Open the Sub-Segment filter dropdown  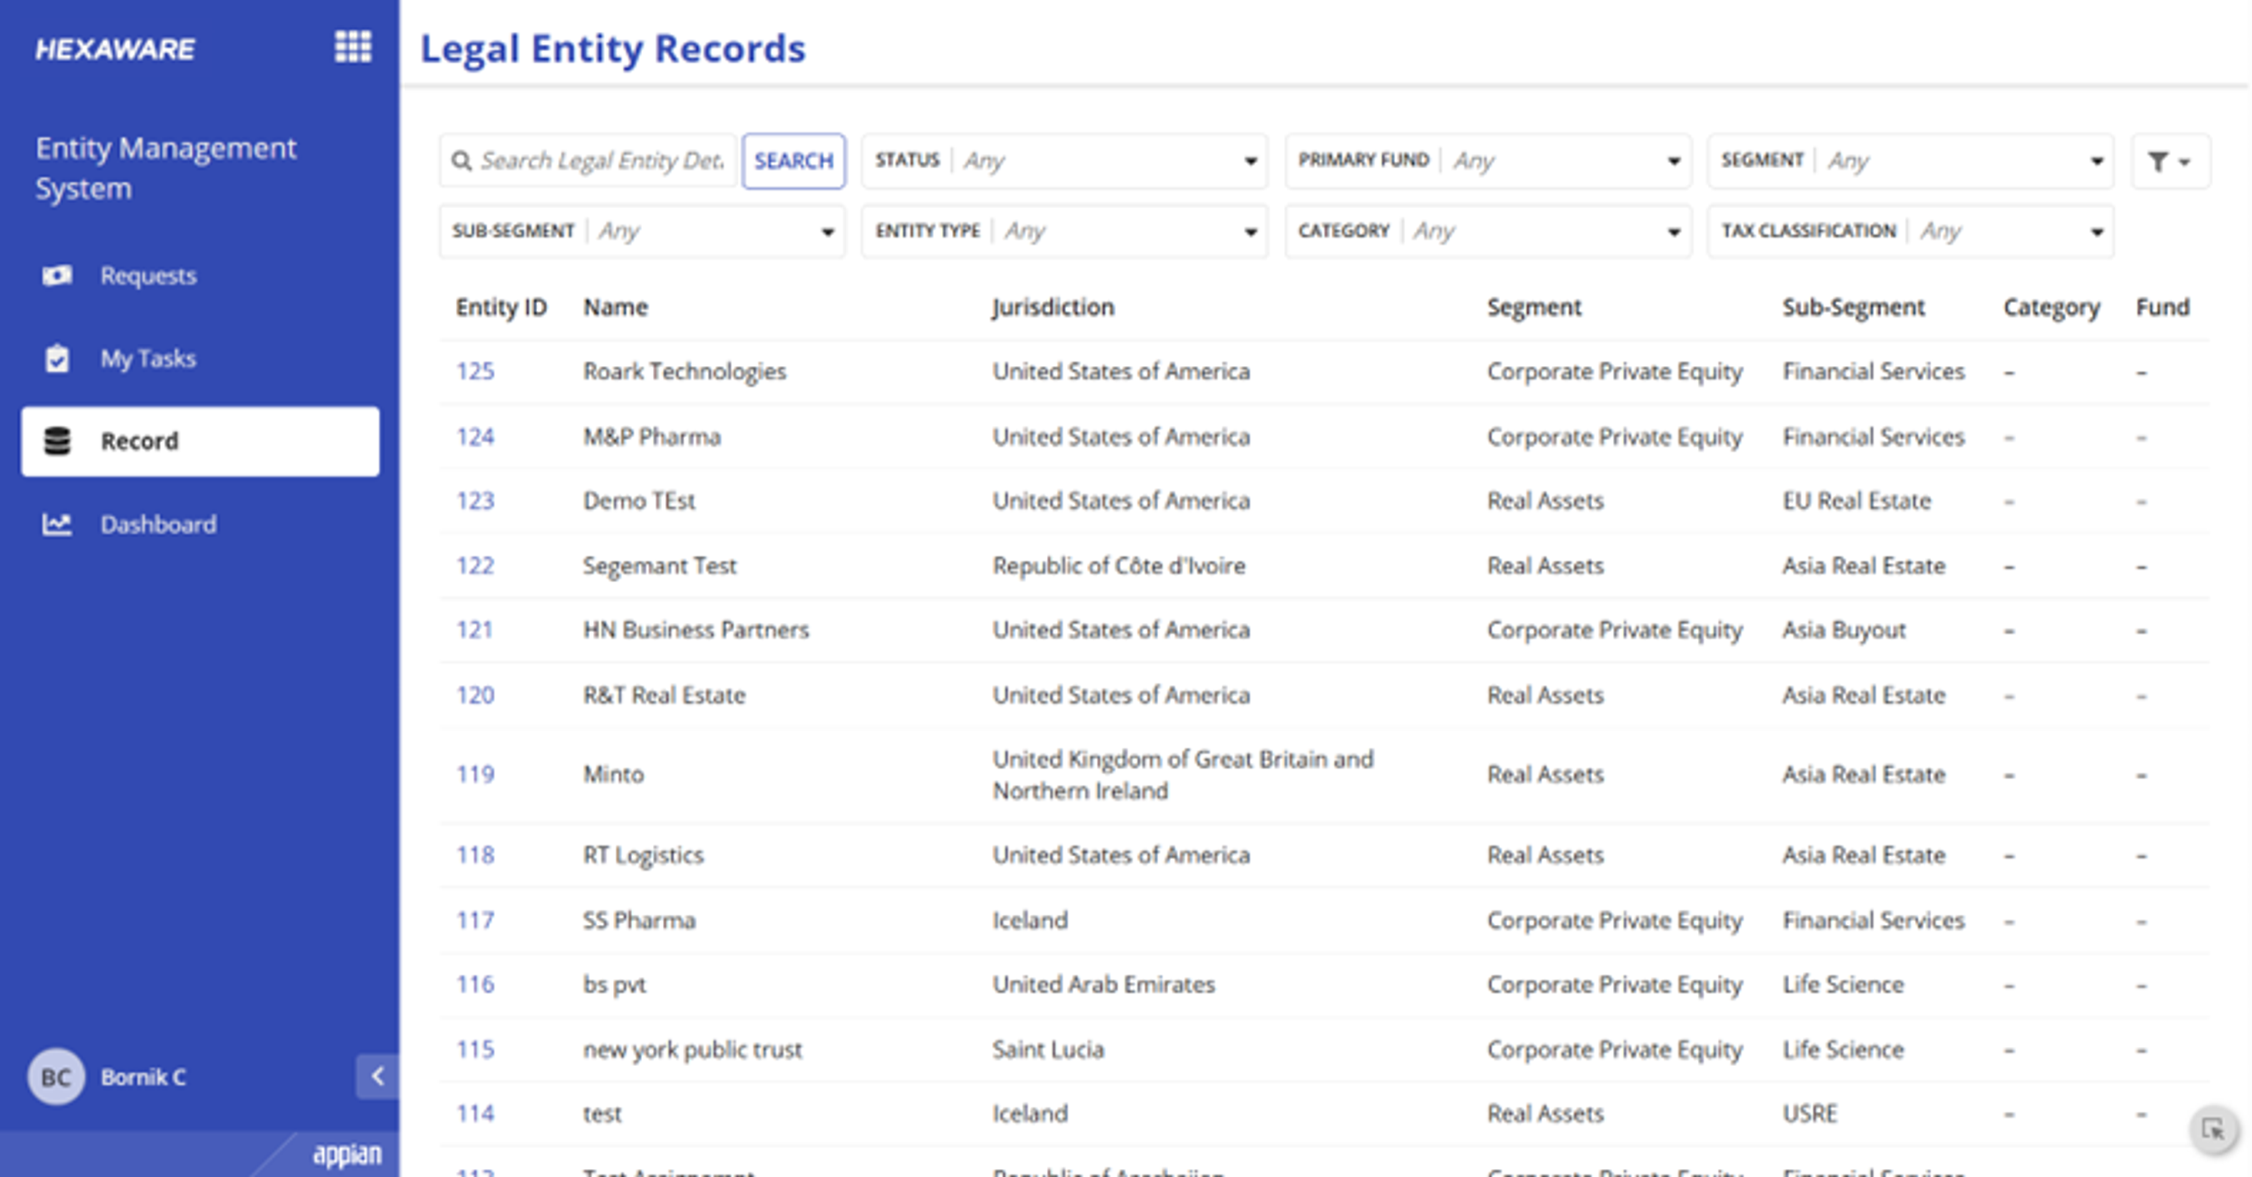[642, 231]
